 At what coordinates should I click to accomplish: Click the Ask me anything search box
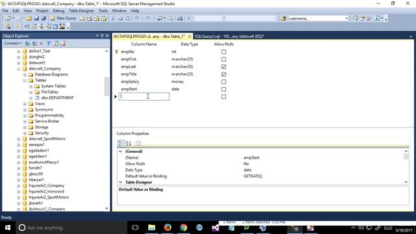tap(71, 227)
